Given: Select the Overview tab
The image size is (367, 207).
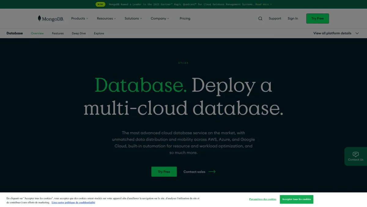Looking at the screenshot, I should click(x=37, y=33).
